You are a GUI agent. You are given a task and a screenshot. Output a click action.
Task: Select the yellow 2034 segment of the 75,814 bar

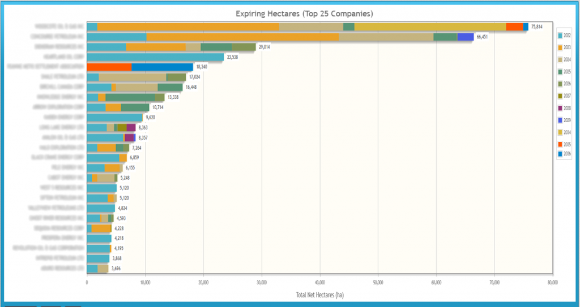(430, 27)
